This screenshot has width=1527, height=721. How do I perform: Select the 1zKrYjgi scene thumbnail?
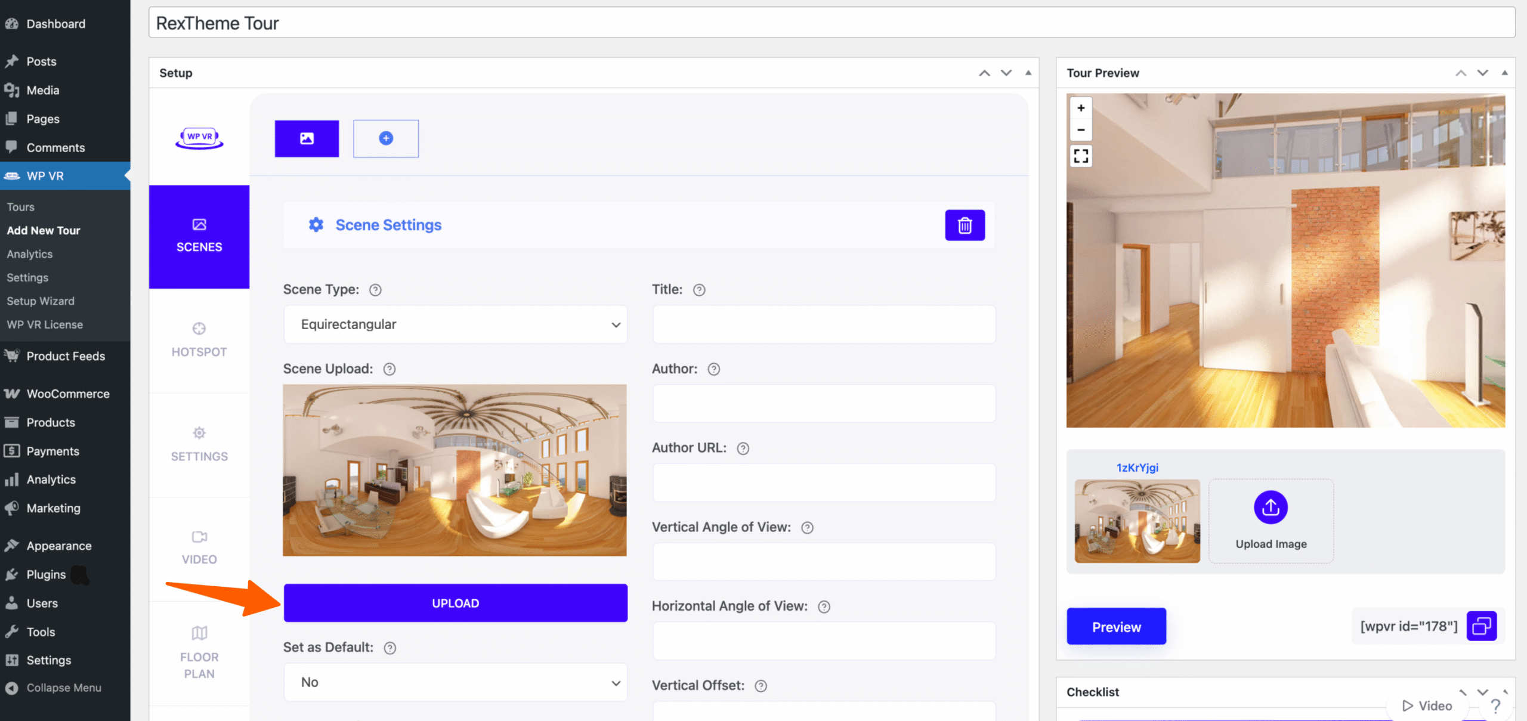coord(1137,521)
